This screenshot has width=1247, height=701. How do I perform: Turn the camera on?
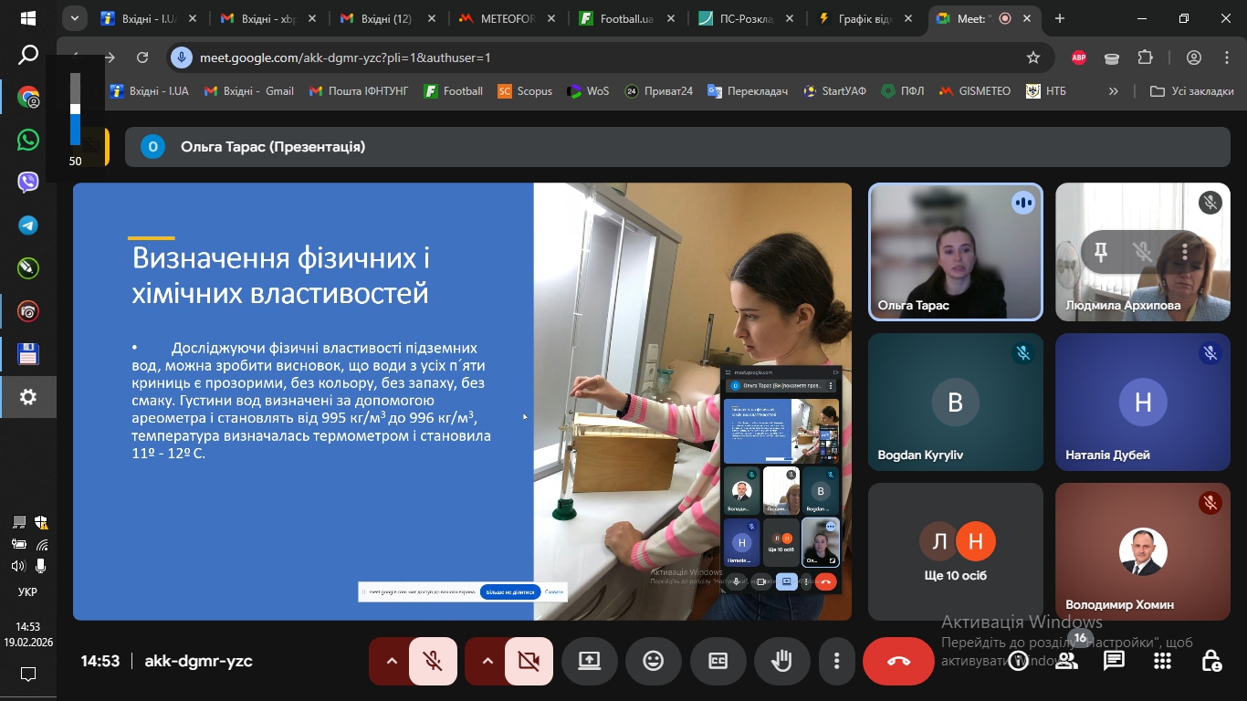528,660
